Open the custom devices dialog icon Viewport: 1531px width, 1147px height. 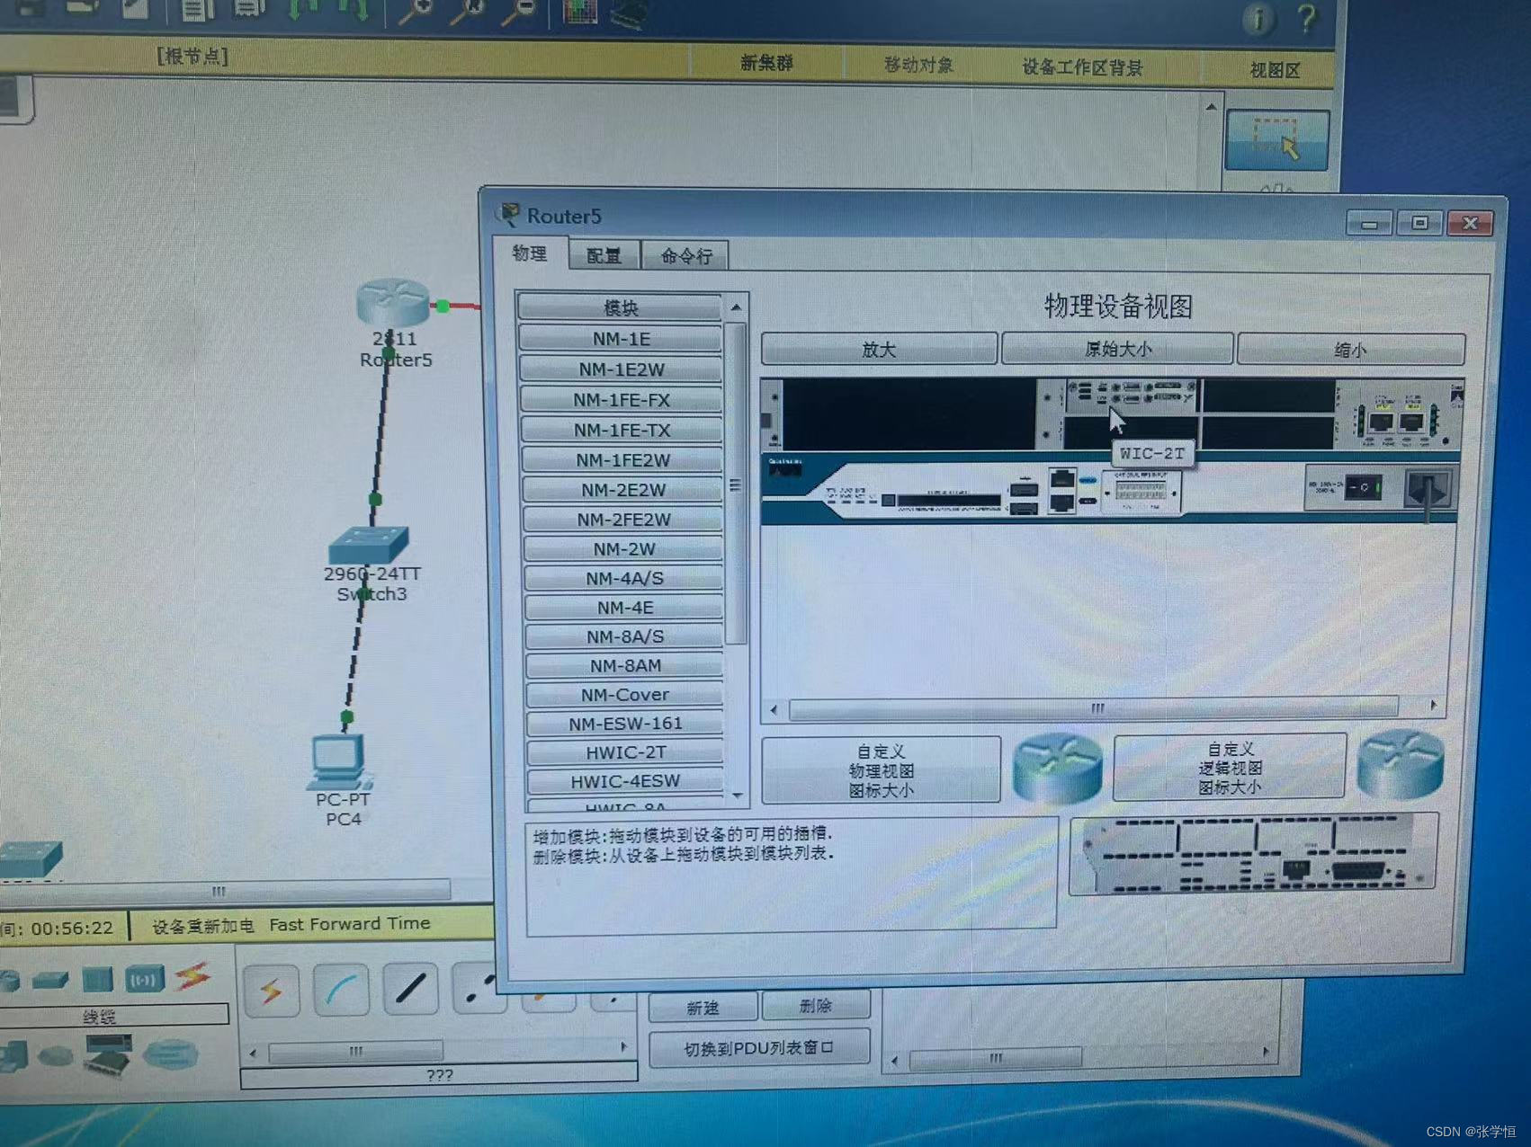tap(628, 13)
